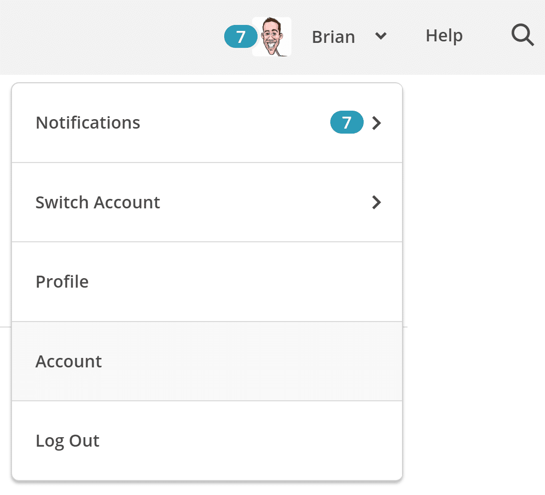The image size is (545, 495).
Task: Start a search from the top bar
Action: (x=523, y=36)
